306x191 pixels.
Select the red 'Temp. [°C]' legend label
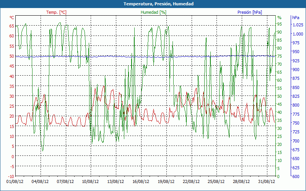[x=56, y=12]
